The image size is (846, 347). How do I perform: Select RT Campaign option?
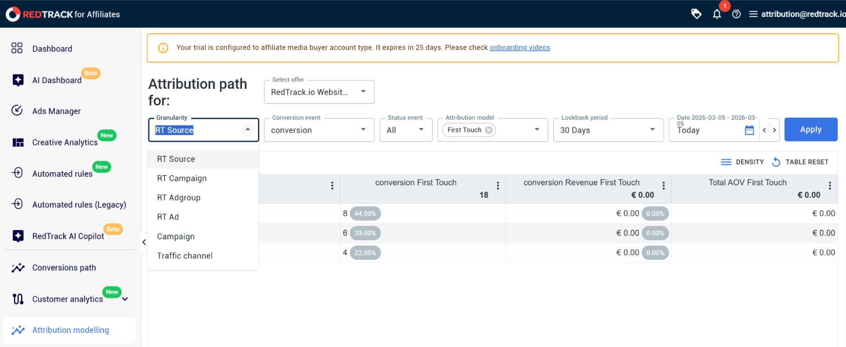(203, 179)
